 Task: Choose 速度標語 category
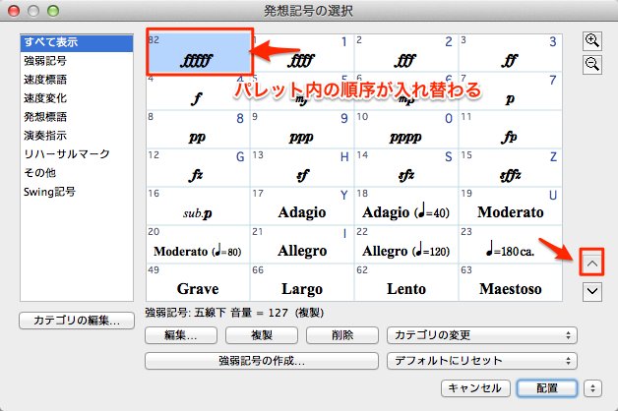[x=77, y=80]
